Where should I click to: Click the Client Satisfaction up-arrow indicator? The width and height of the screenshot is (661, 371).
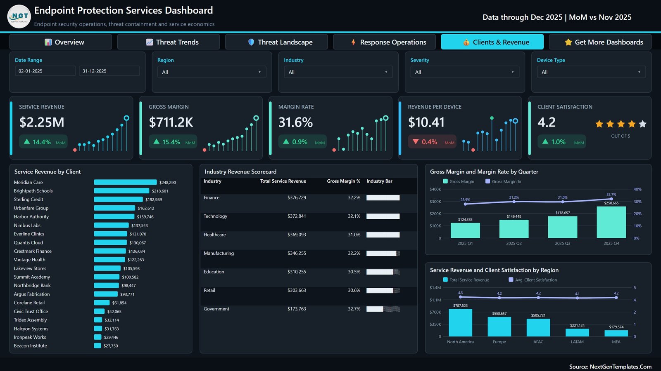545,141
